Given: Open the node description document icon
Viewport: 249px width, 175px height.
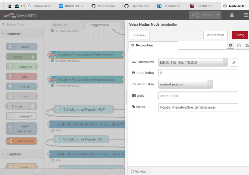Looking at the screenshot, I should pos(239,46).
